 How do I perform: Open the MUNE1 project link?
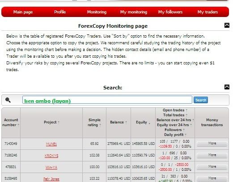51,144
